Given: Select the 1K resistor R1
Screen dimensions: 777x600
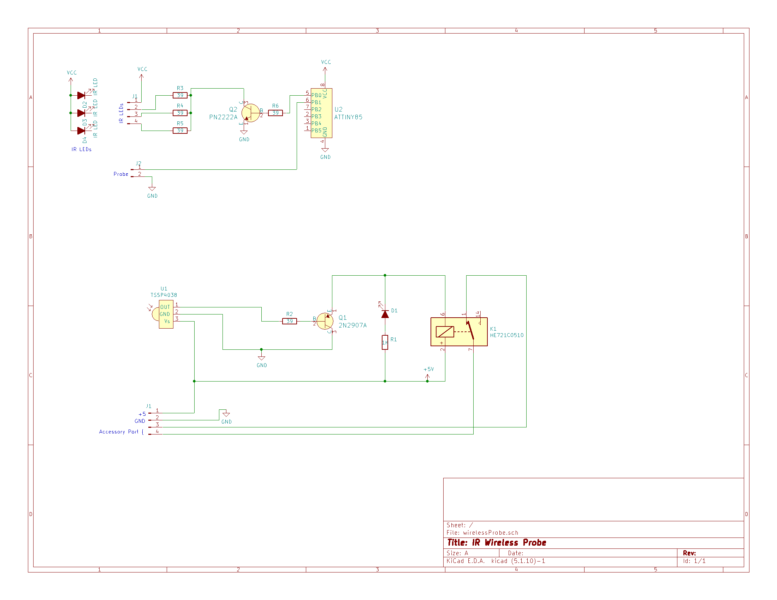Looking at the screenshot, I should coord(385,341).
